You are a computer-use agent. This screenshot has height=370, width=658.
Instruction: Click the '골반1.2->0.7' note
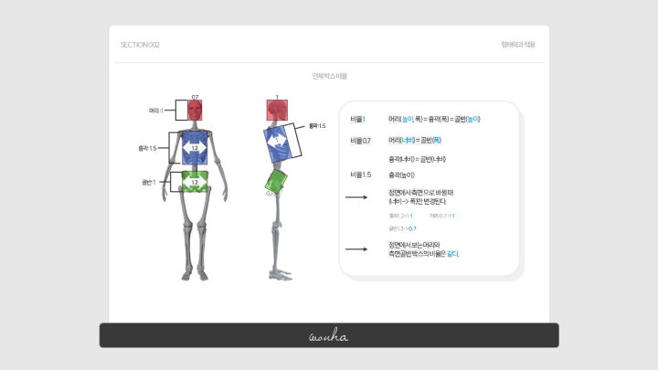[x=402, y=228]
